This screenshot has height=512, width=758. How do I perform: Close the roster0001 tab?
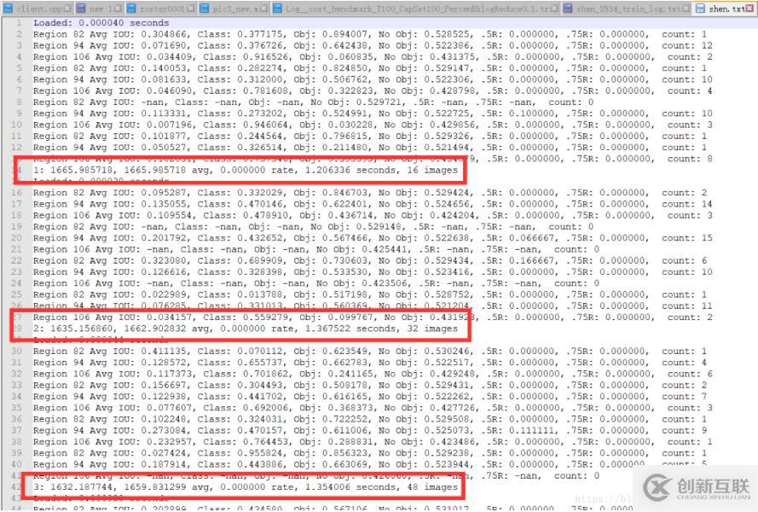[192, 9]
